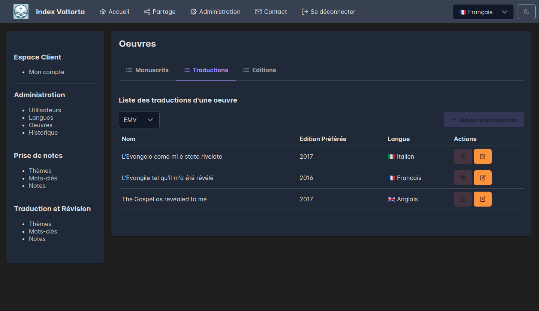Delete the Italian translation row
Image resolution: width=539 pixels, height=311 pixels.
pyautogui.click(x=463, y=156)
